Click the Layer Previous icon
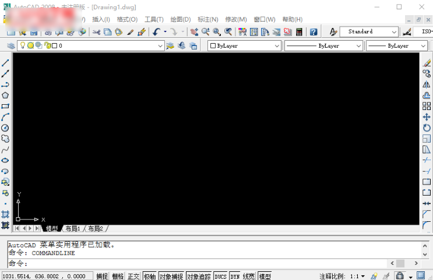 [181, 46]
